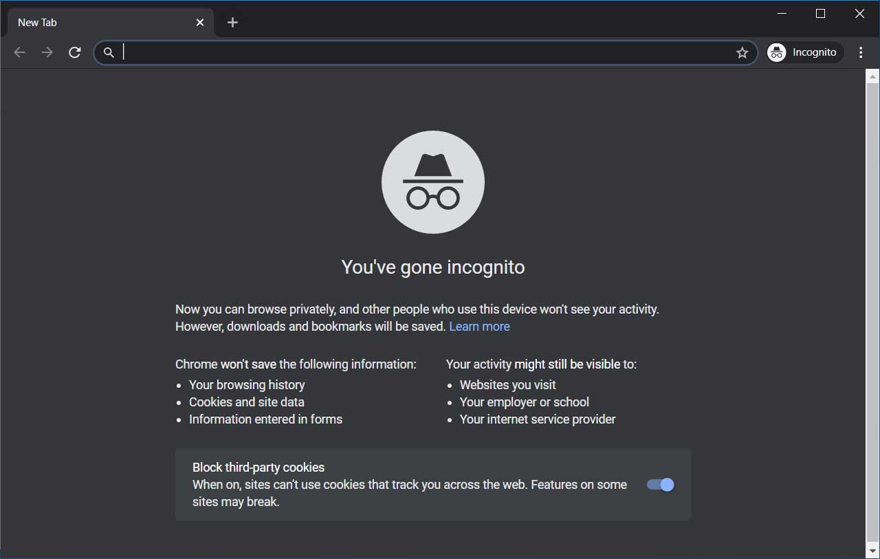This screenshot has width=880, height=559.
Task: Open the Incognito profile badge
Action: (804, 52)
